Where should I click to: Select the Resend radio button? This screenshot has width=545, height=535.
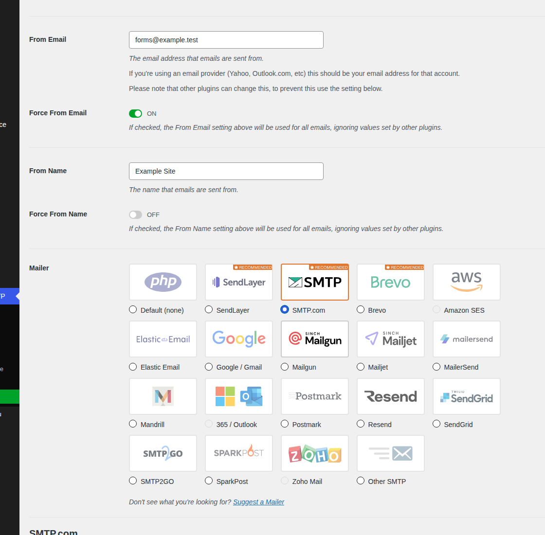pyautogui.click(x=361, y=424)
